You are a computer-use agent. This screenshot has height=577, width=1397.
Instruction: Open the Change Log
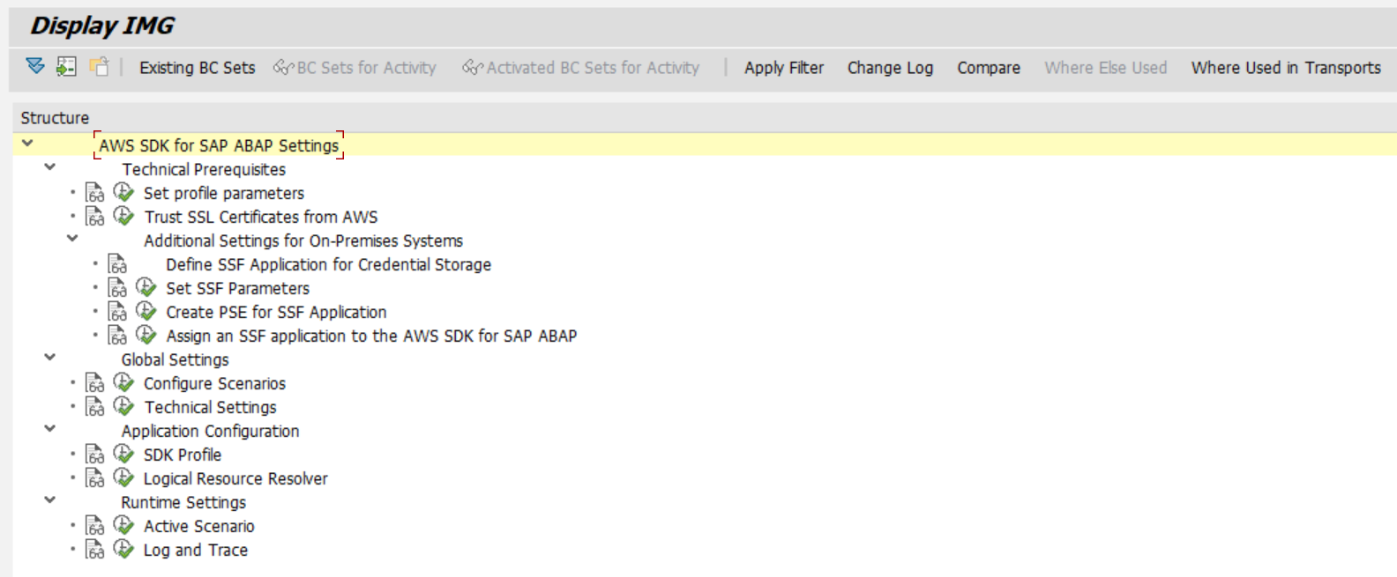(890, 68)
